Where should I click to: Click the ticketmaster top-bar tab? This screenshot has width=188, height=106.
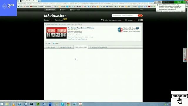click(x=50, y=10)
